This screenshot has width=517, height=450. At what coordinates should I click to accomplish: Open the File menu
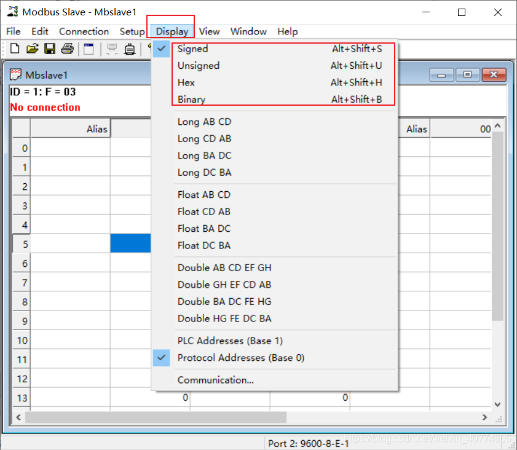pyautogui.click(x=13, y=31)
